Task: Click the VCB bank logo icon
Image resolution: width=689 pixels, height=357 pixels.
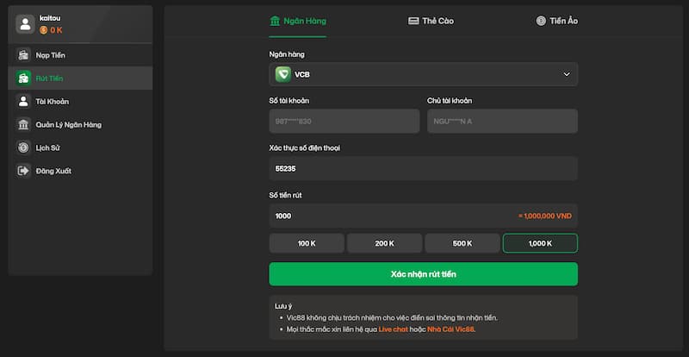Action: (282, 74)
